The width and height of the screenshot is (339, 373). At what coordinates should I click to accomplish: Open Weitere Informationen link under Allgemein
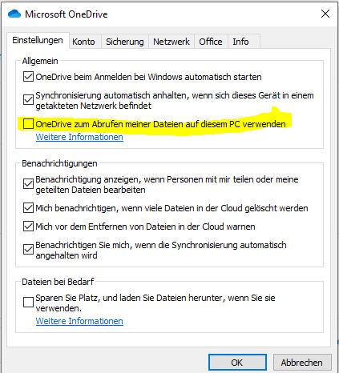click(79, 137)
